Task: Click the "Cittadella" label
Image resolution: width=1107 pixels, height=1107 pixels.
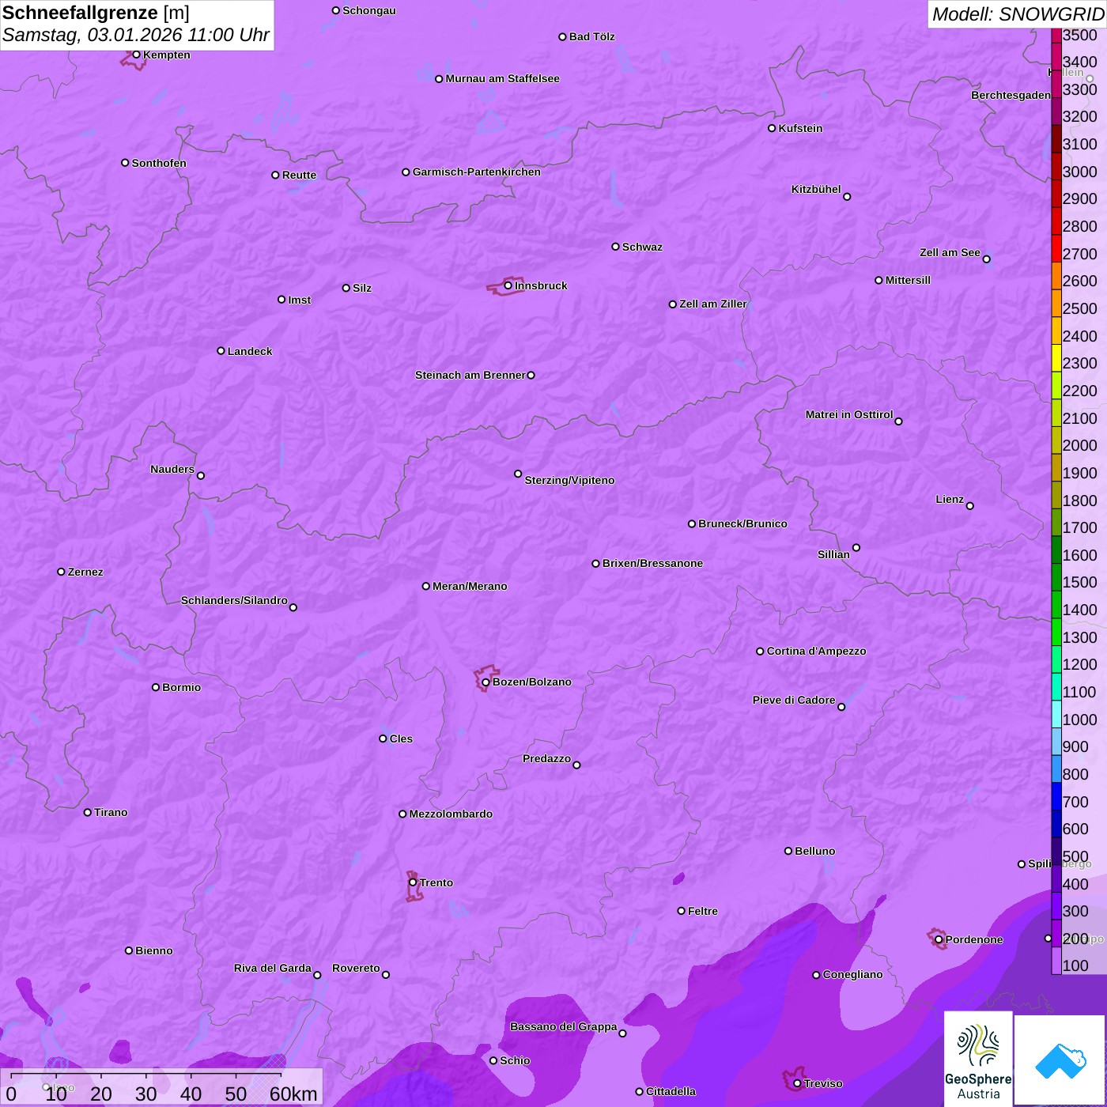Action: pos(671,1091)
